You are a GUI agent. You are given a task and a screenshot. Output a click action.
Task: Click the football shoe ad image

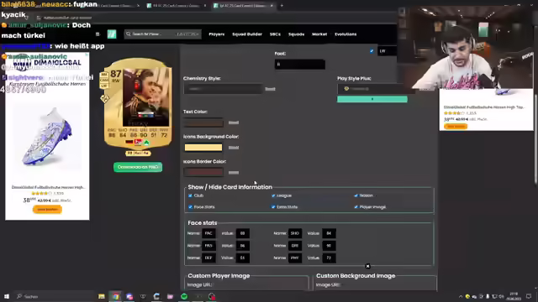(x=47, y=137)
